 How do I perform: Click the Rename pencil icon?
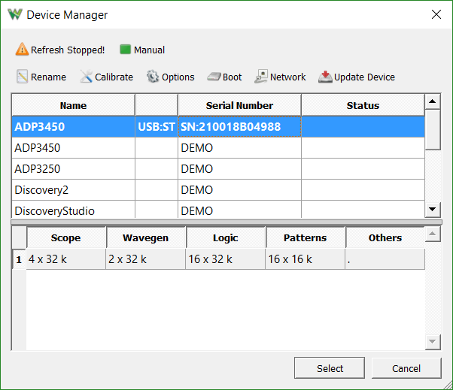pos(23,77)
